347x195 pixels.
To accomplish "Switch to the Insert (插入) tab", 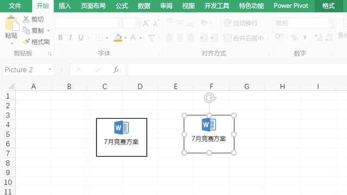I will (x=65, y=6).
